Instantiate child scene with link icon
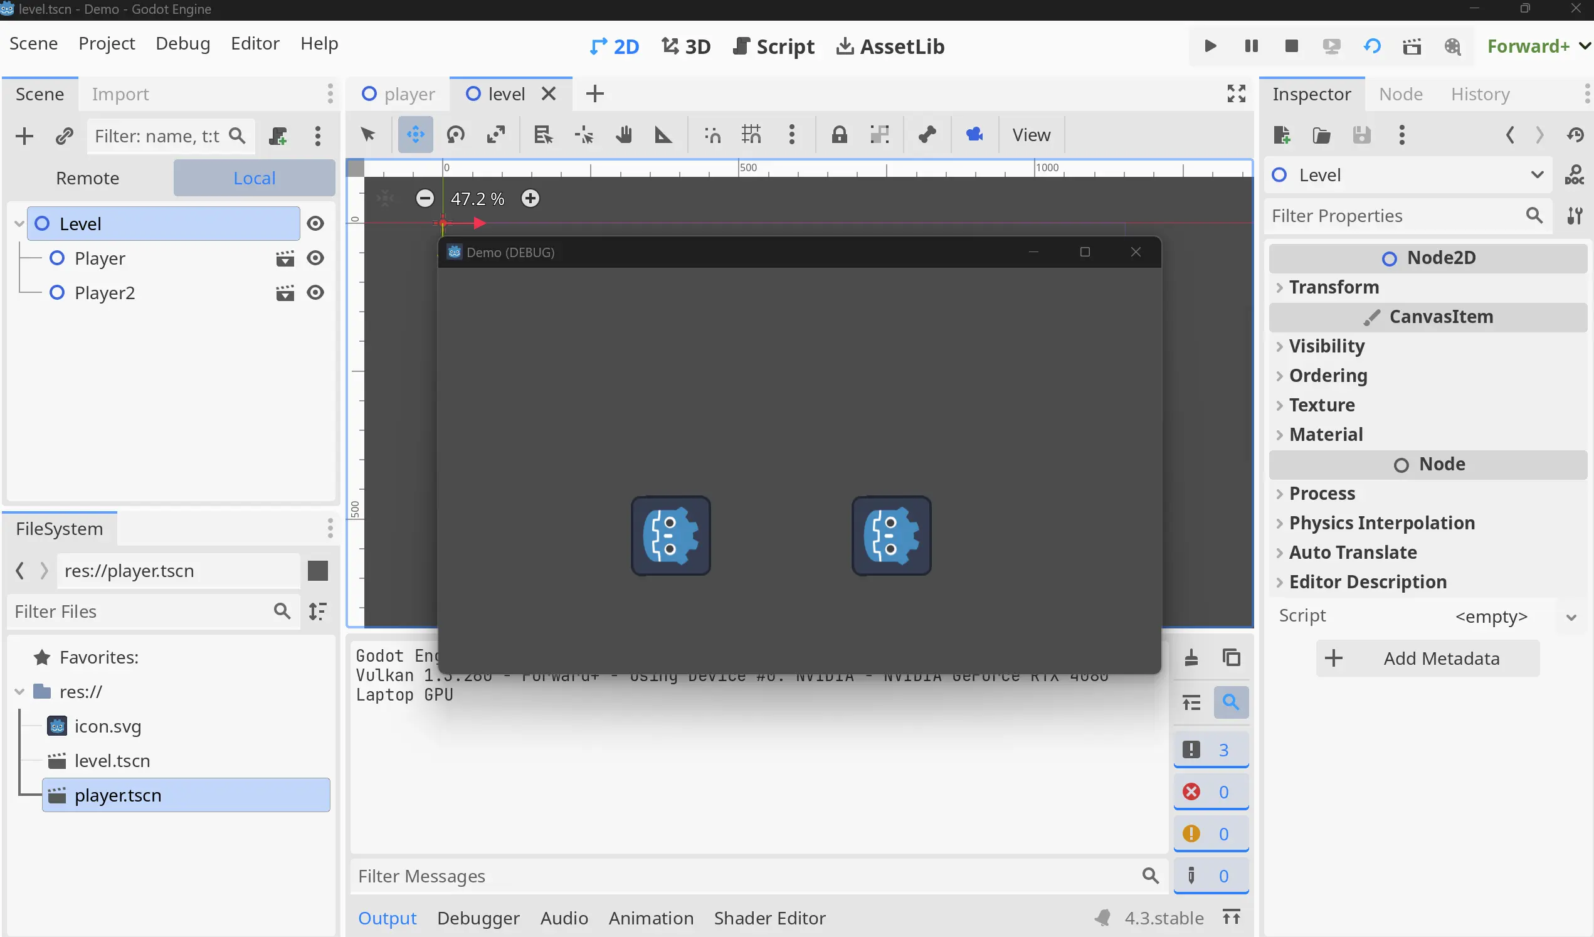Image resolution: width=1594 pixels, height=937 pixels. [64, 136]
